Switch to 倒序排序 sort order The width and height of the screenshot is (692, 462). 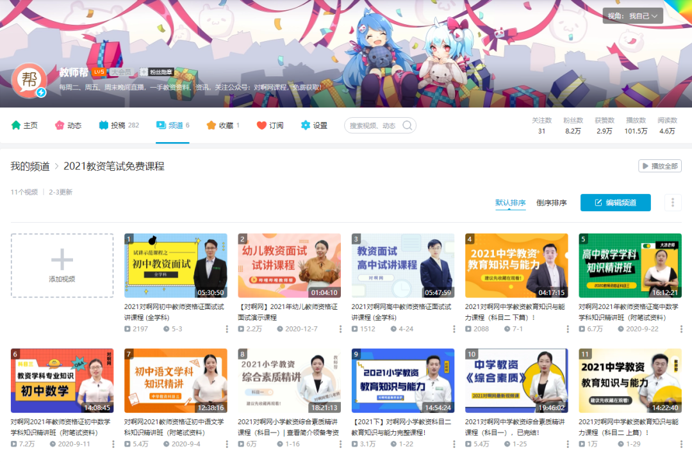551,203
